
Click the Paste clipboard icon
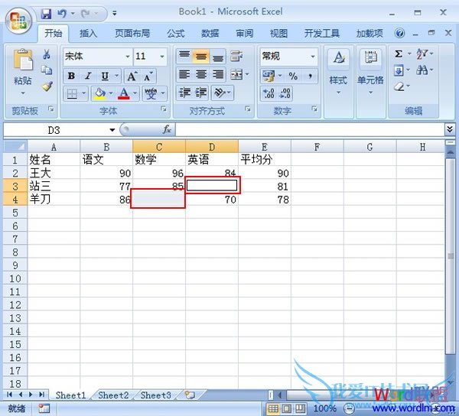pyautogui.click(x=23, y=60)
